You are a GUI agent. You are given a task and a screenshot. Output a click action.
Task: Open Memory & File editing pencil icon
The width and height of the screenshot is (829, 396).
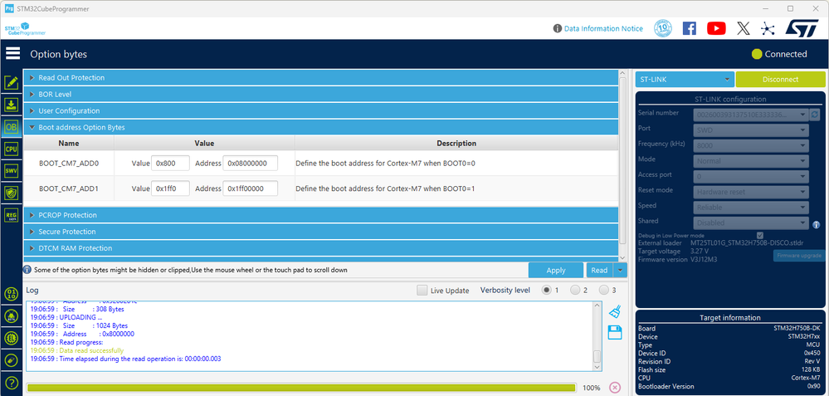[x=12, y=82]
